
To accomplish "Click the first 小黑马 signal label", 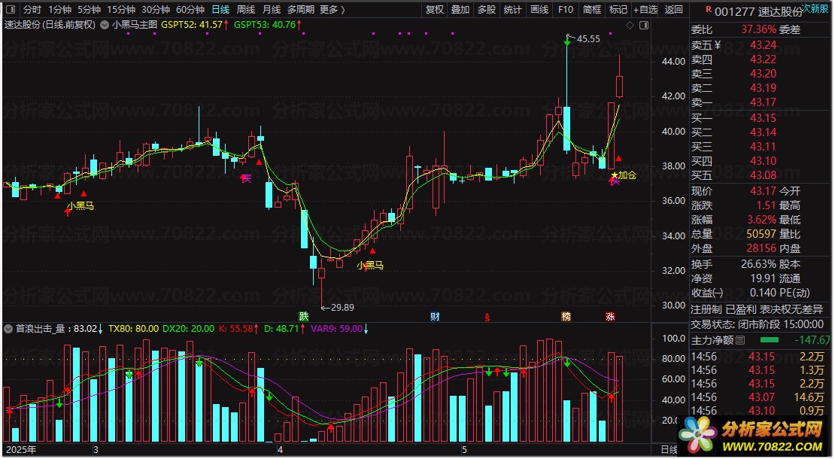I will pos(80,205).
